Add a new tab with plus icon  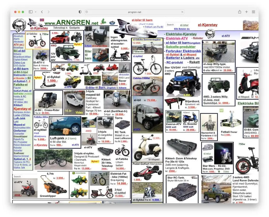[246, 12]
